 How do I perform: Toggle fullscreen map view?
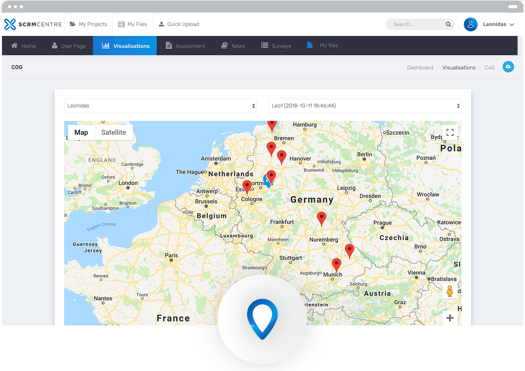(450, 132)
